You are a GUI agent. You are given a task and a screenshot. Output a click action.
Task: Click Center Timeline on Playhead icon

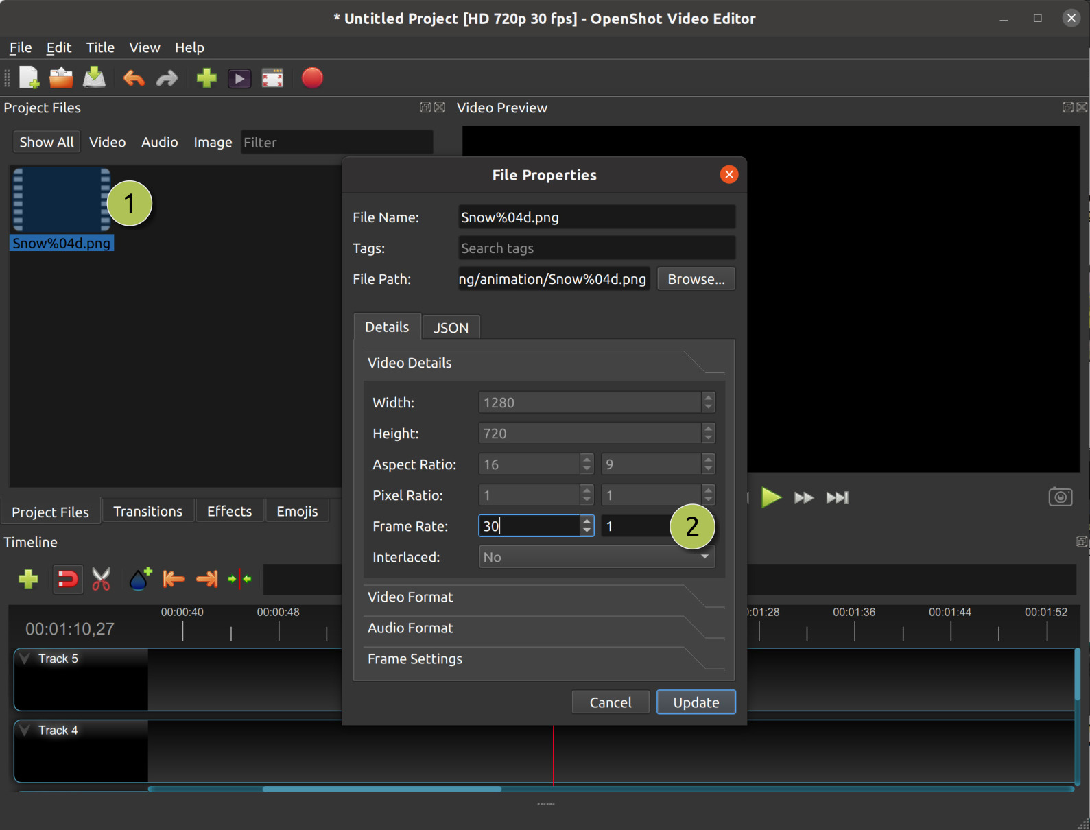coord(239,579)
